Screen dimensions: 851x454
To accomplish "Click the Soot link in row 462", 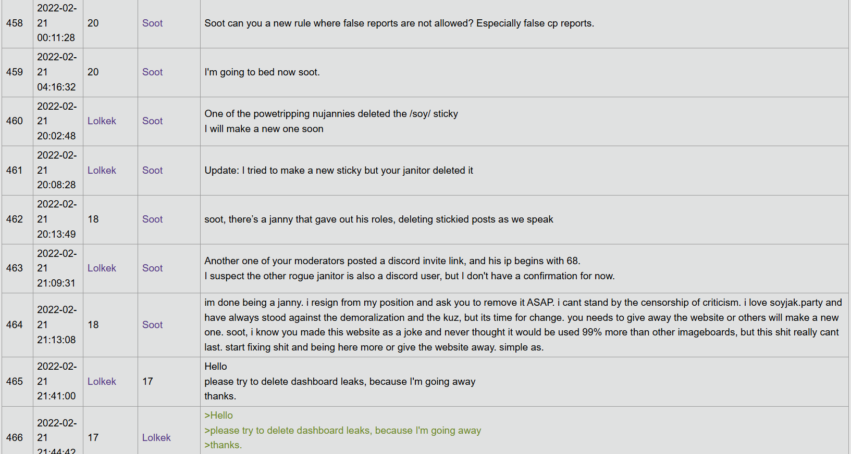I will pos(152,219).
